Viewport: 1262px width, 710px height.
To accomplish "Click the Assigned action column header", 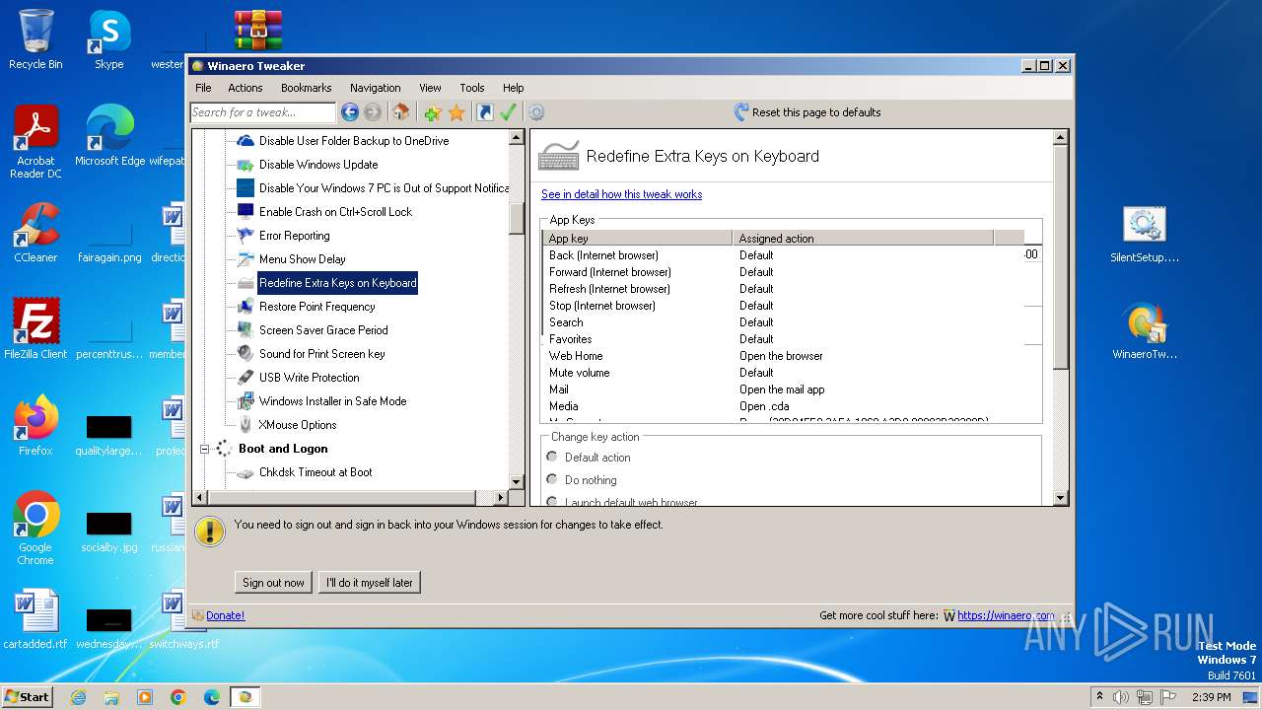I will (864, 238).
